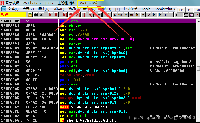Select the 'xorps xmm0,xmm0' instruction
This screenshot has height=123, width=200.
pos(77,75)
